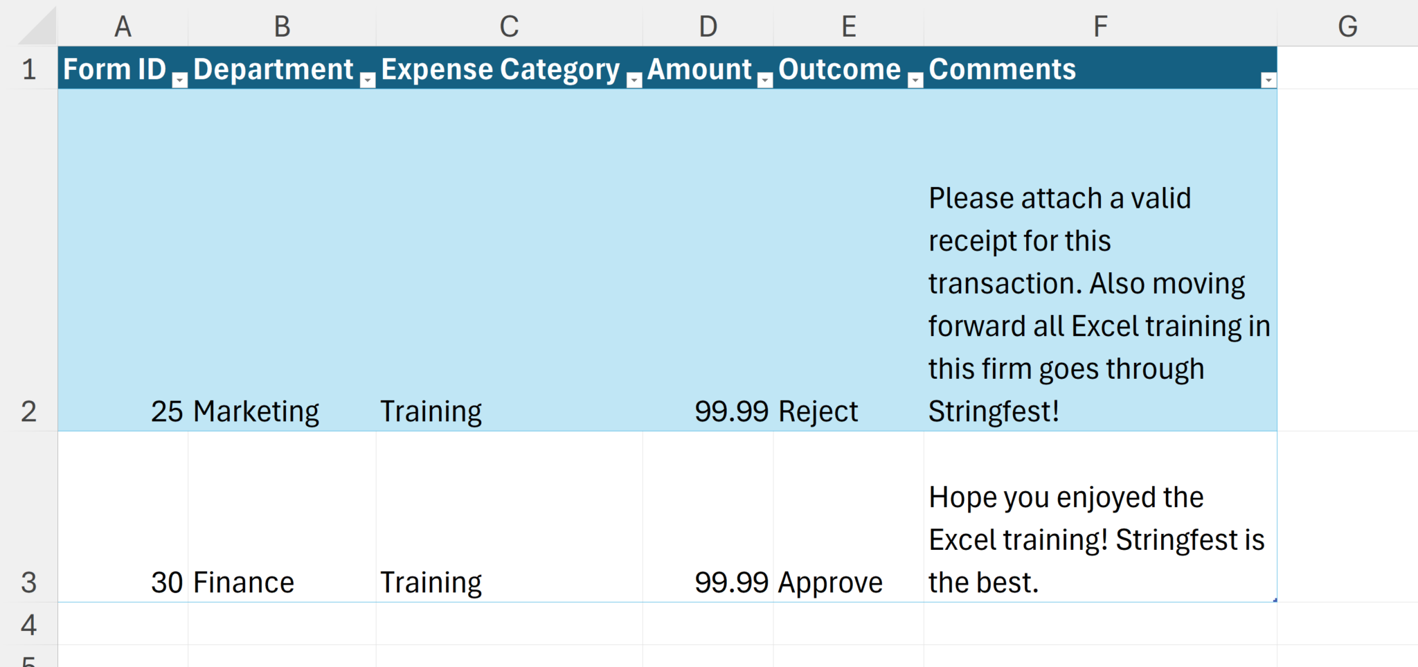Select row 4 header
Viewport: 1418px width, 667px height.
pos(28,624)
